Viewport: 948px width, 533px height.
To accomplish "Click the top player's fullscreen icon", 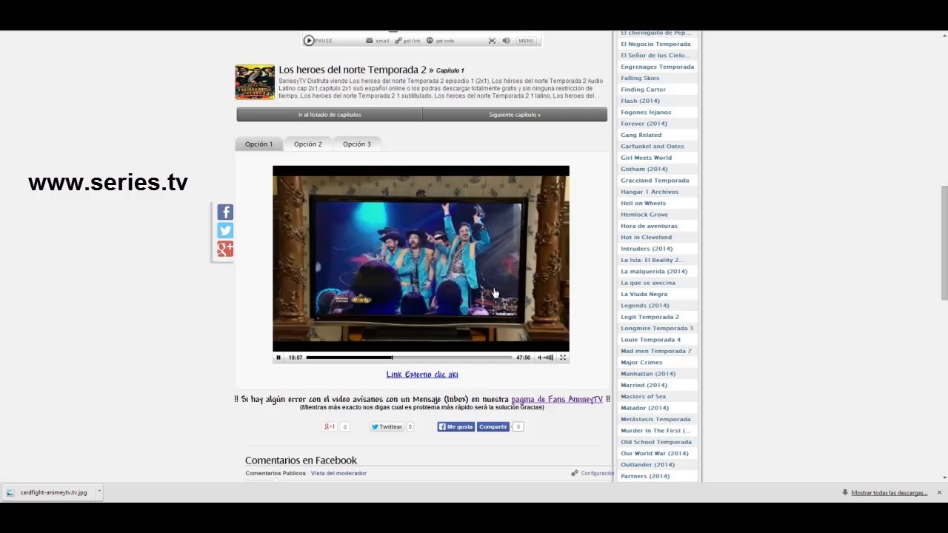I will tap(492, 41).
